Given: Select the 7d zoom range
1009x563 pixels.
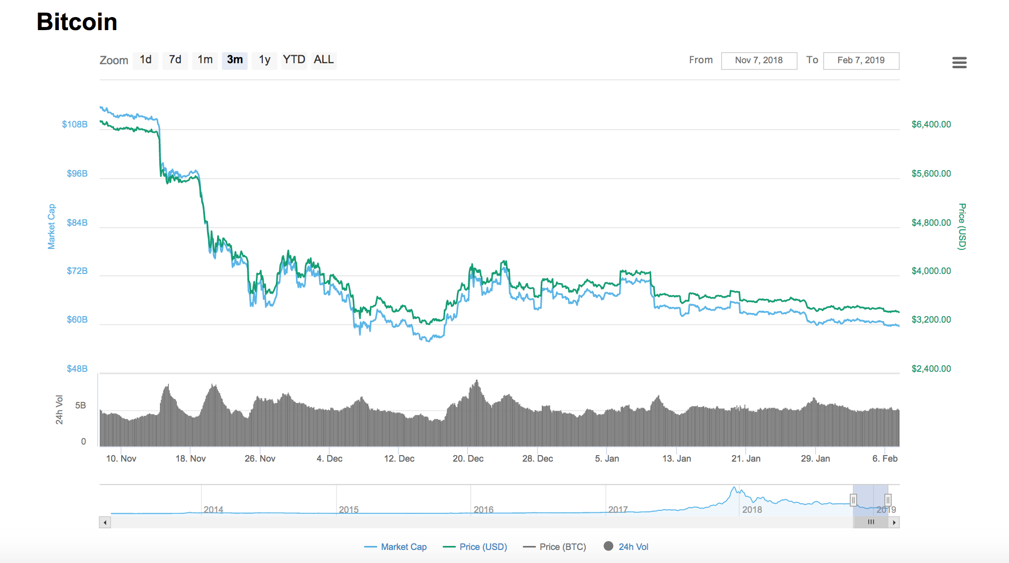Looking at the screenshot, I should tap(175, 60).
